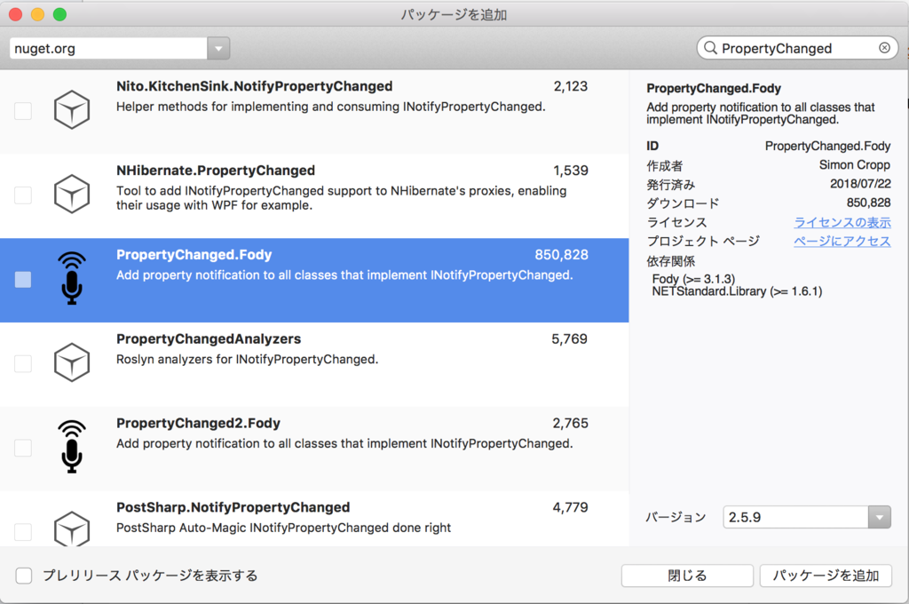Check the NHibernate.PropertyChanged package checkbox
This screenshot has width=909, height=604.
pyautogui.click(x=23, y=195)
